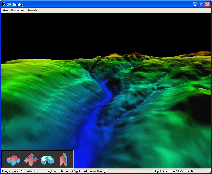This screenshot has height=174, width=212.
Task: Click the 3D Display app icon in title bar
Action: (x=4, y=4)
